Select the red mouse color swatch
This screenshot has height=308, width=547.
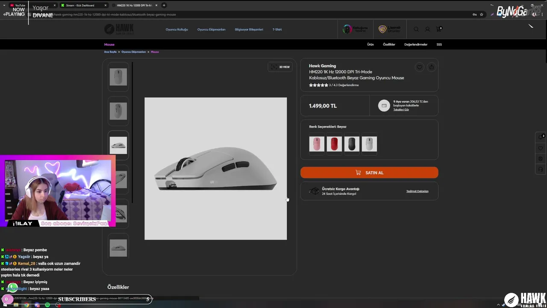pos(334,144)
